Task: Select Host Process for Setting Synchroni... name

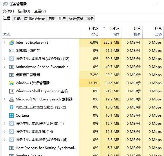Action: point(46,148)
